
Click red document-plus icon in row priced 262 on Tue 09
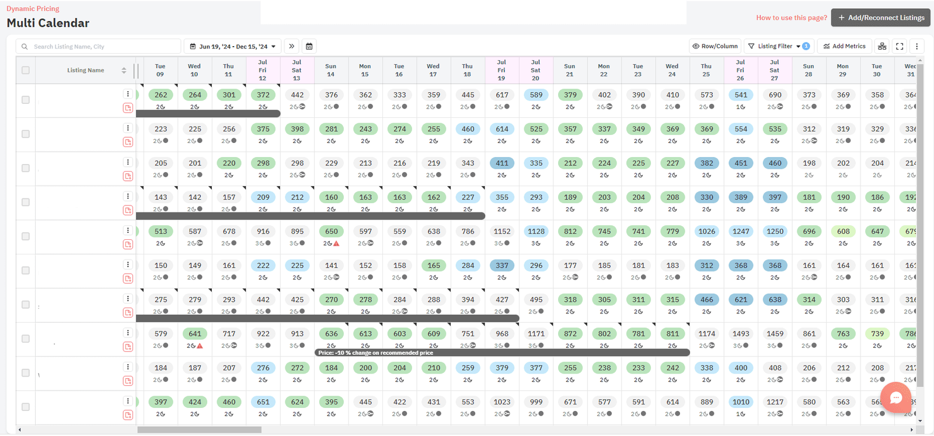pos(128,108)
